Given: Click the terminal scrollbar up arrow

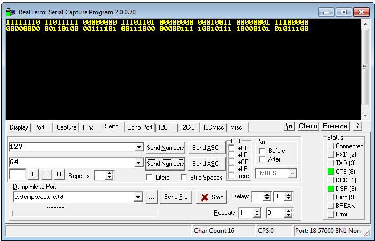Looking at the screenshot, I should [365, 24].
